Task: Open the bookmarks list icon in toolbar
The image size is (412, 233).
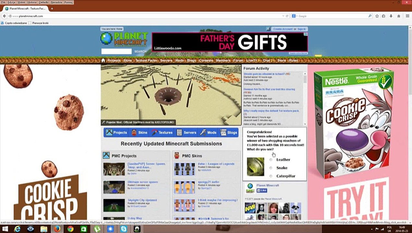Action: [383, 16]
